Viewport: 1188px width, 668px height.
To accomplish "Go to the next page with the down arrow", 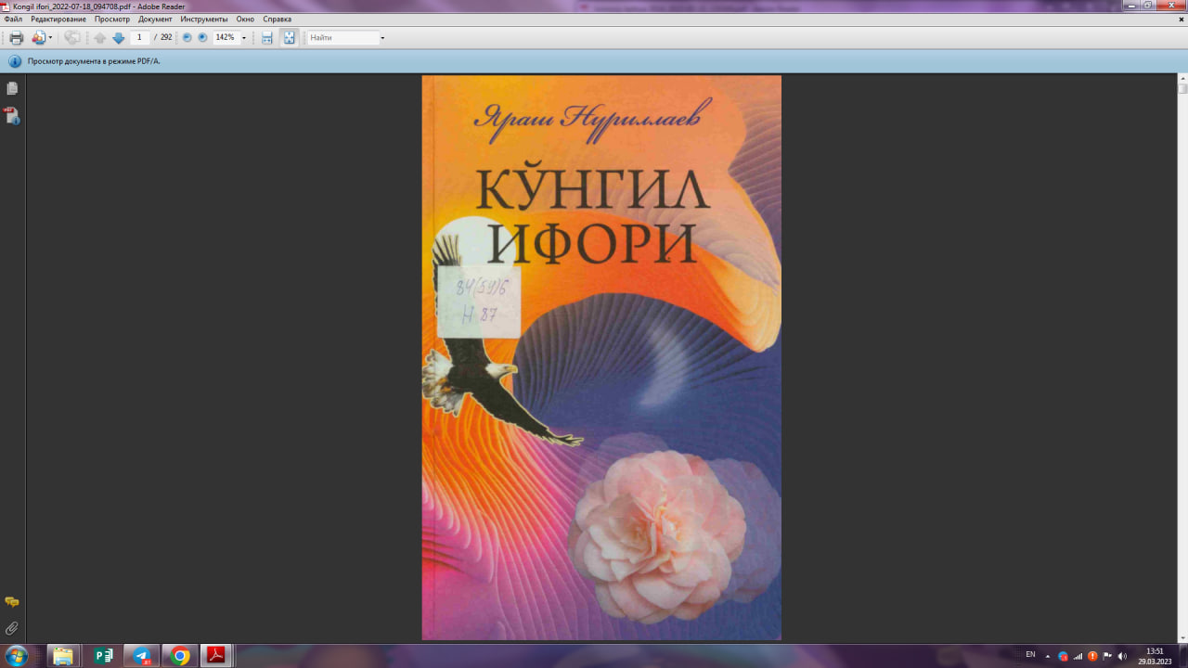I will (x=118, y=38).
